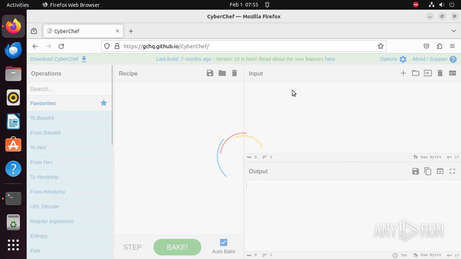461x259 pixels.
Task: Click into the Input text area
Action: 352,117
